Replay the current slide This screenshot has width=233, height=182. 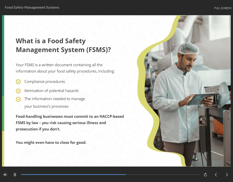coord(205,175)
